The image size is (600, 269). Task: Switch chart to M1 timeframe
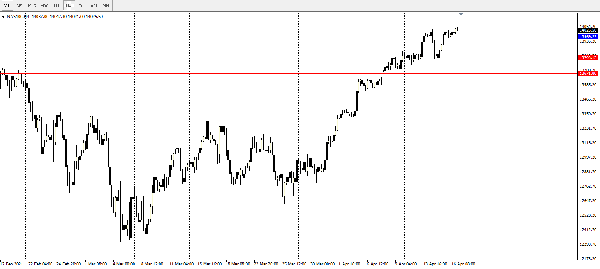(x=7, y=6)
